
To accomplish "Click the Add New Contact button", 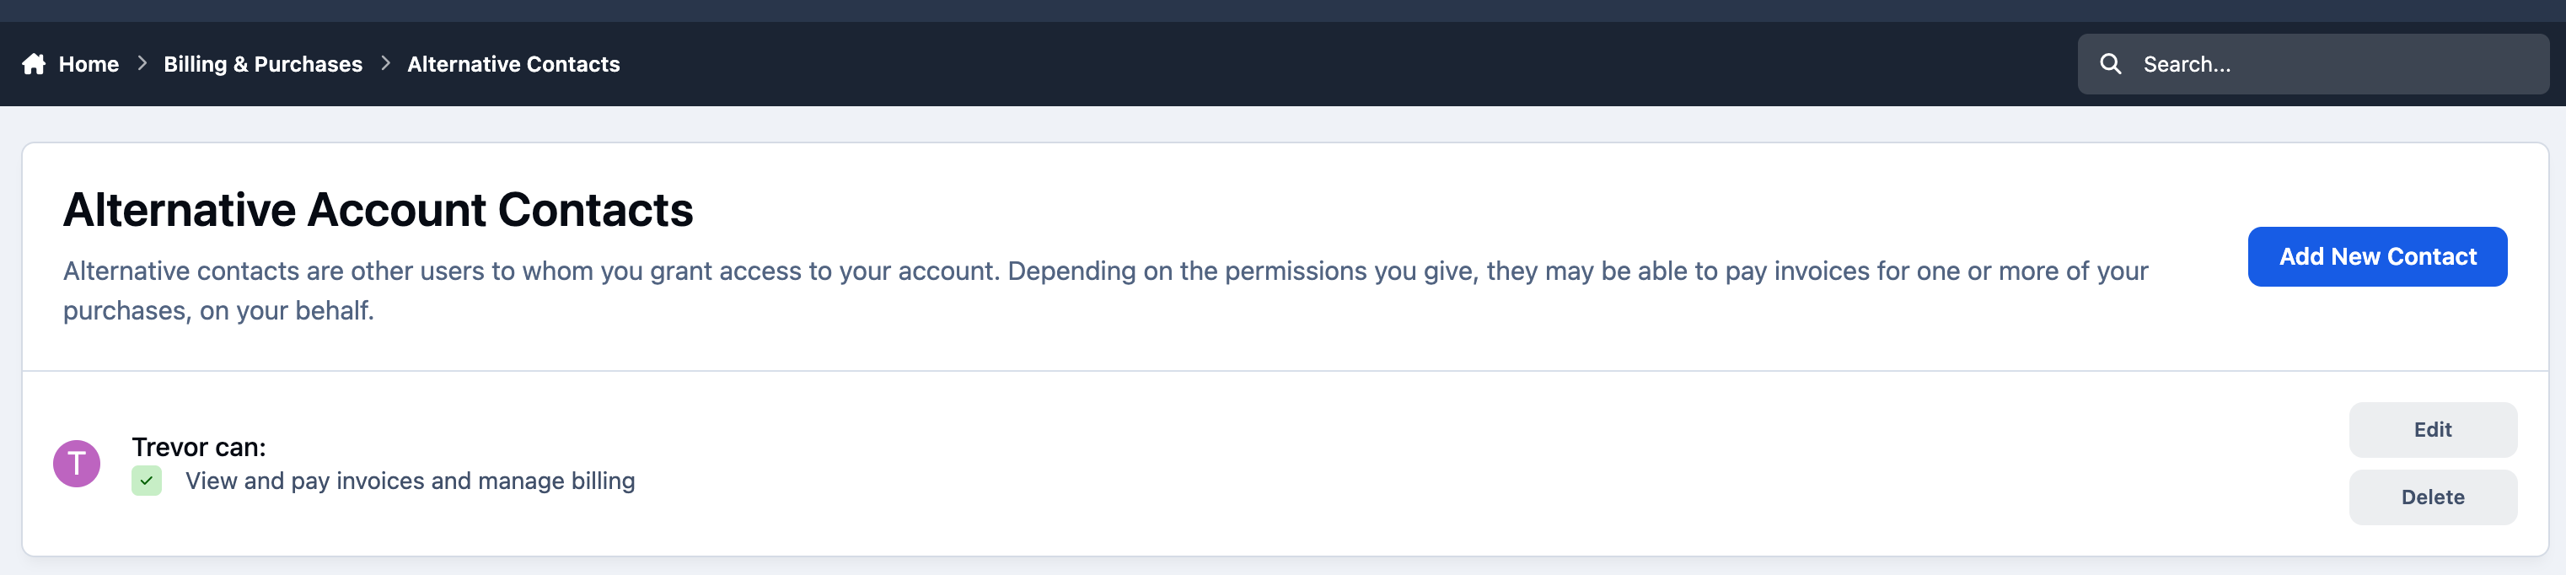I will coord(2376,256).
